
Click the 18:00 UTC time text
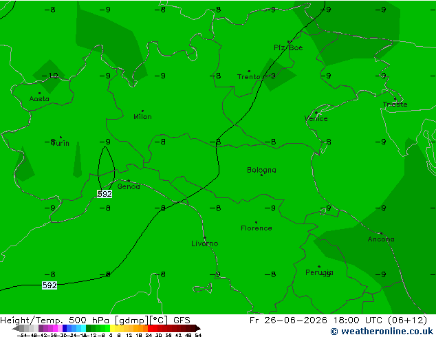pyautogui.click(x=358, y=320)
